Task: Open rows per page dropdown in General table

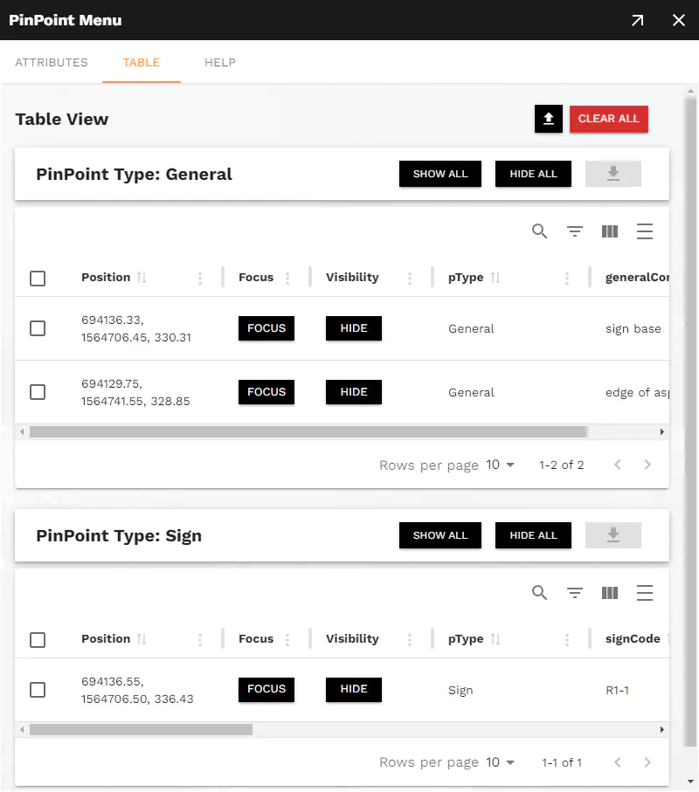Action: 500,465
